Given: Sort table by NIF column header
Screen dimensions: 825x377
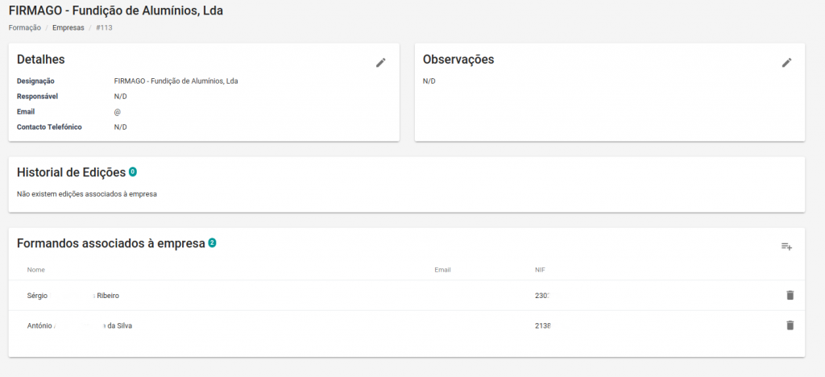Looking at the screenshot, I should point(540,269).
